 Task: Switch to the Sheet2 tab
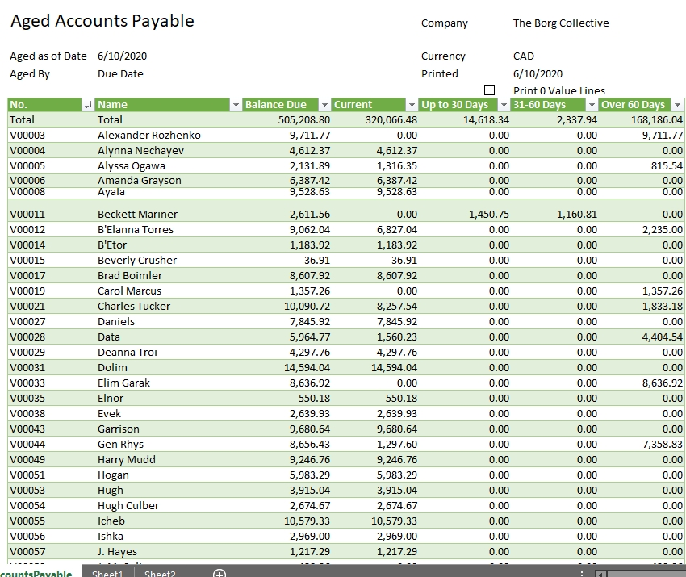[160, 573]
